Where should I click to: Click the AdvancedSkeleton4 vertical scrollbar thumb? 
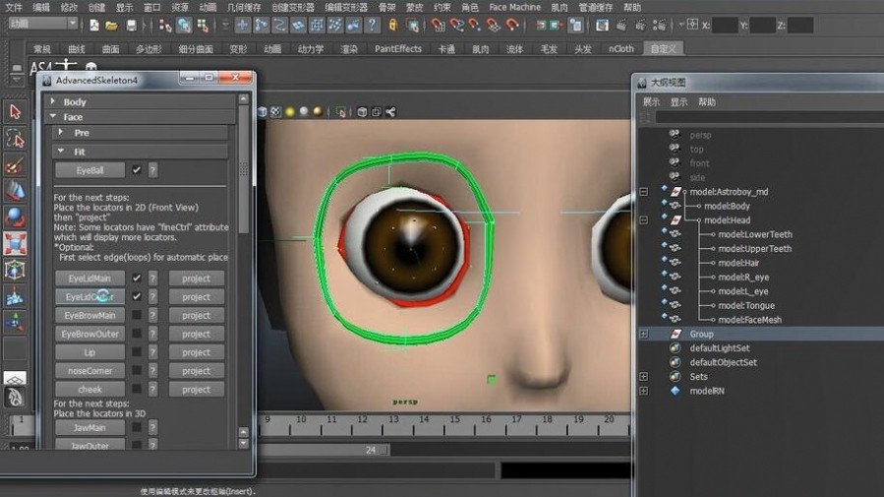click(x=244, y=169)
